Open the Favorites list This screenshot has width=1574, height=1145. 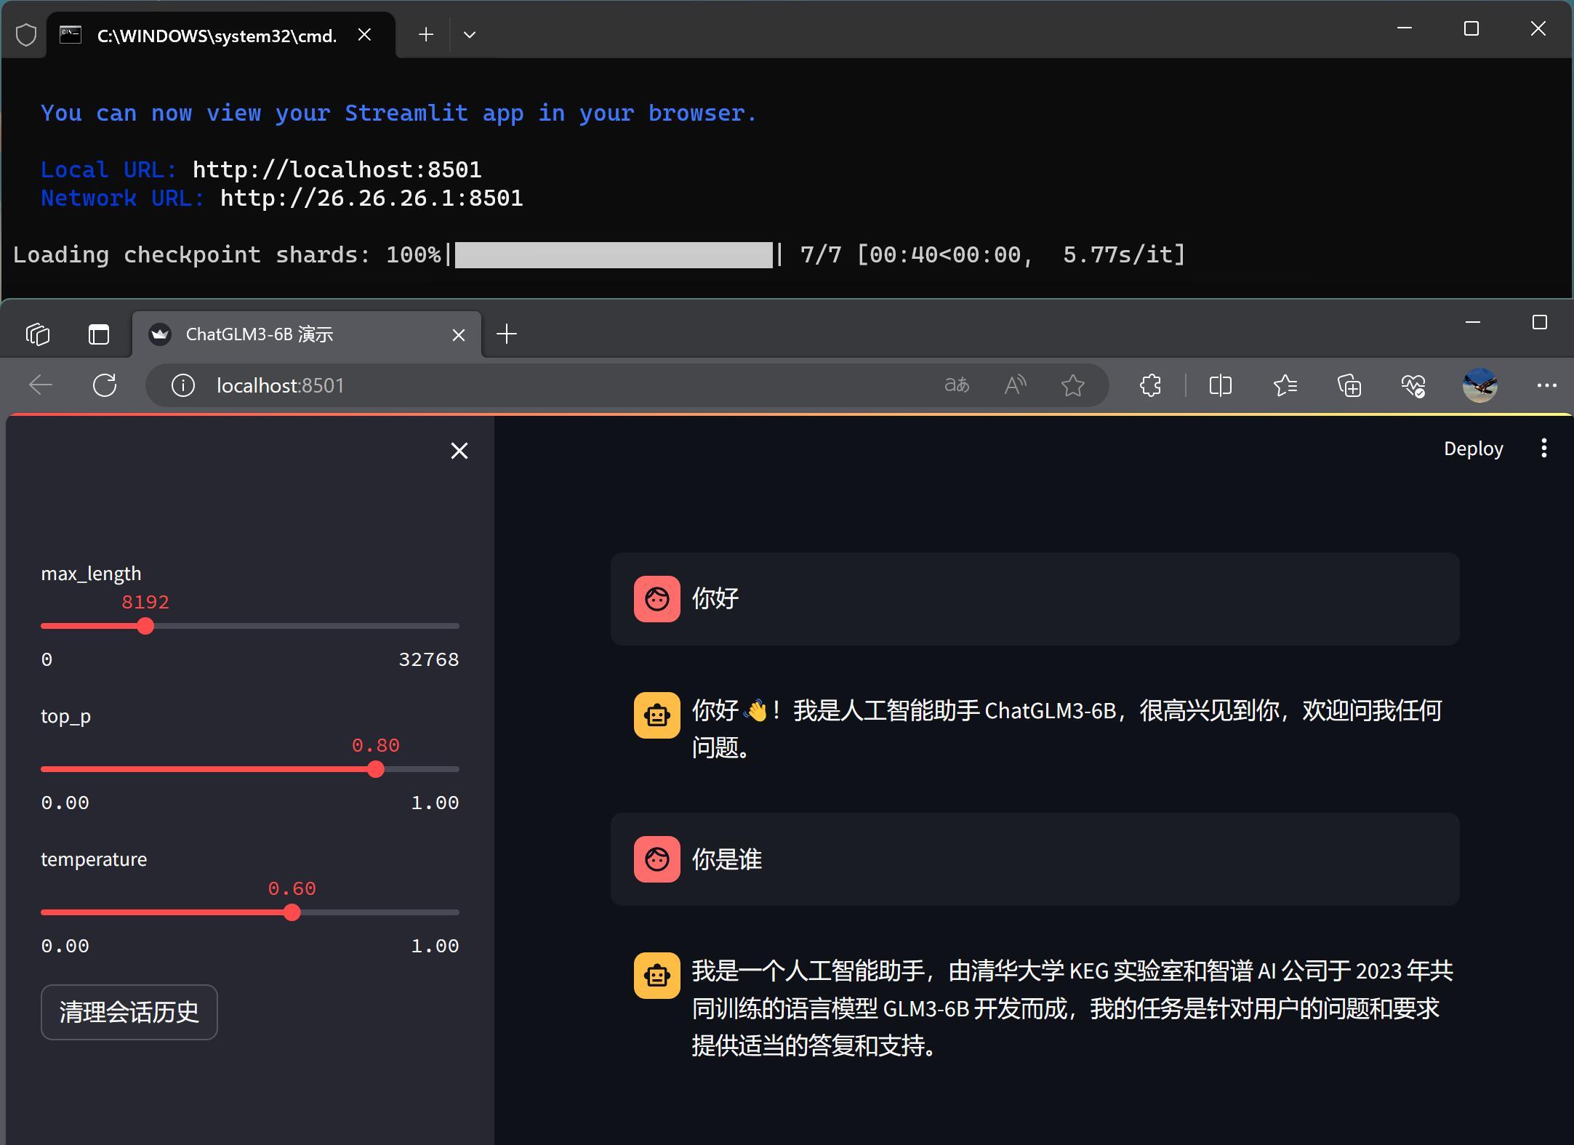pyautogui.click(x=1285, y=385)
